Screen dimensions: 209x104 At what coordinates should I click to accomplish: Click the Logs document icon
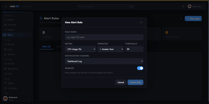5,49
